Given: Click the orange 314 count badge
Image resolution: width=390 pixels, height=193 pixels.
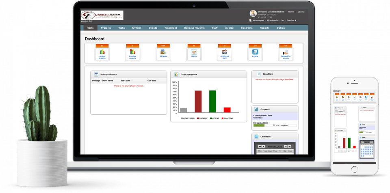Looking at the screenshot, I should tap(255, 46).
